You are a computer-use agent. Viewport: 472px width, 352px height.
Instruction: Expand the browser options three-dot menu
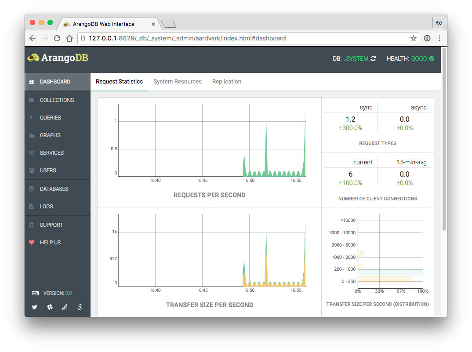439,38
